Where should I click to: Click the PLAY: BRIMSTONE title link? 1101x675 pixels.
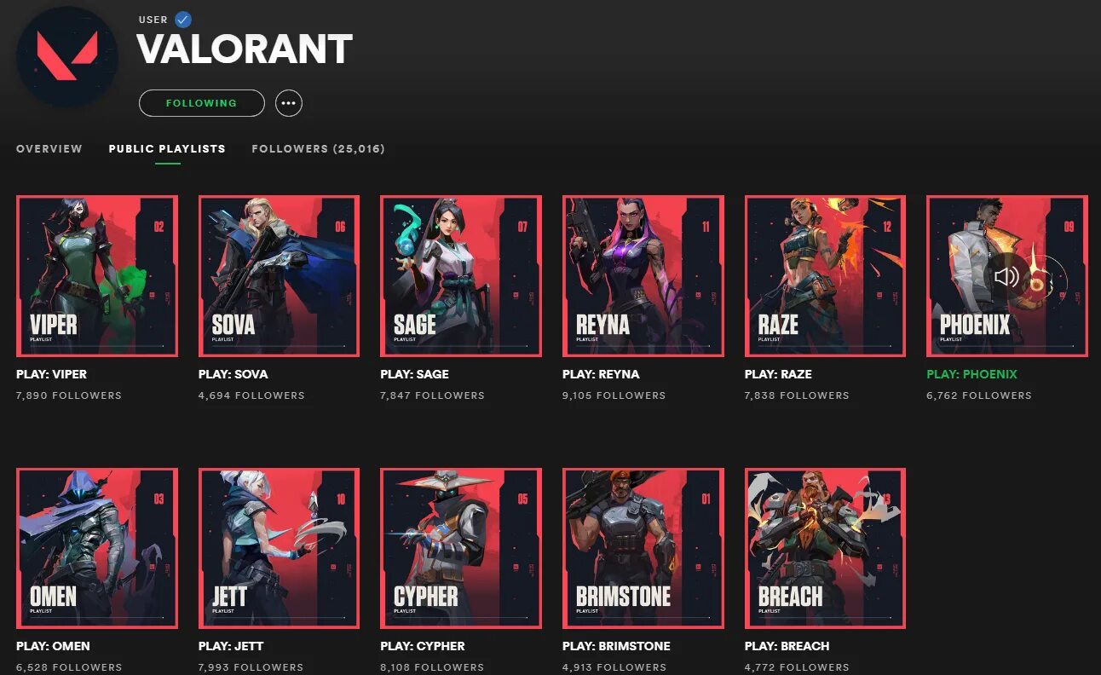point(616,646)
